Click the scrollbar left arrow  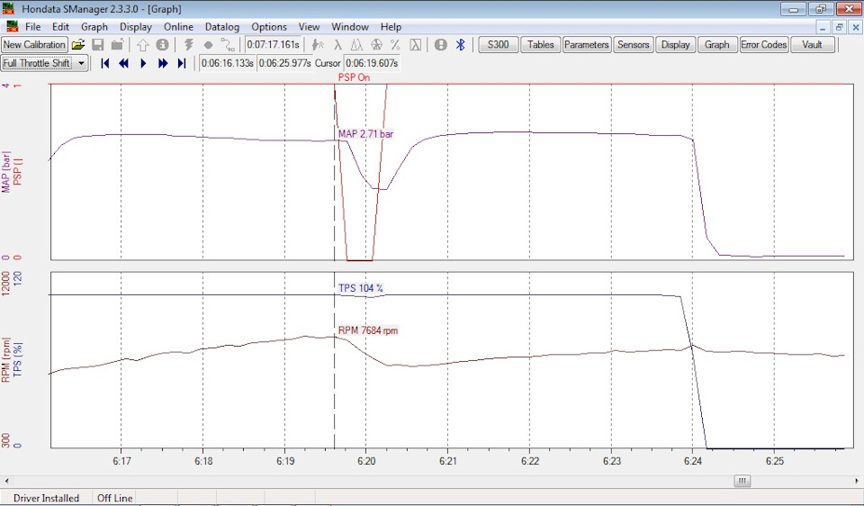(x=6, y=481)
